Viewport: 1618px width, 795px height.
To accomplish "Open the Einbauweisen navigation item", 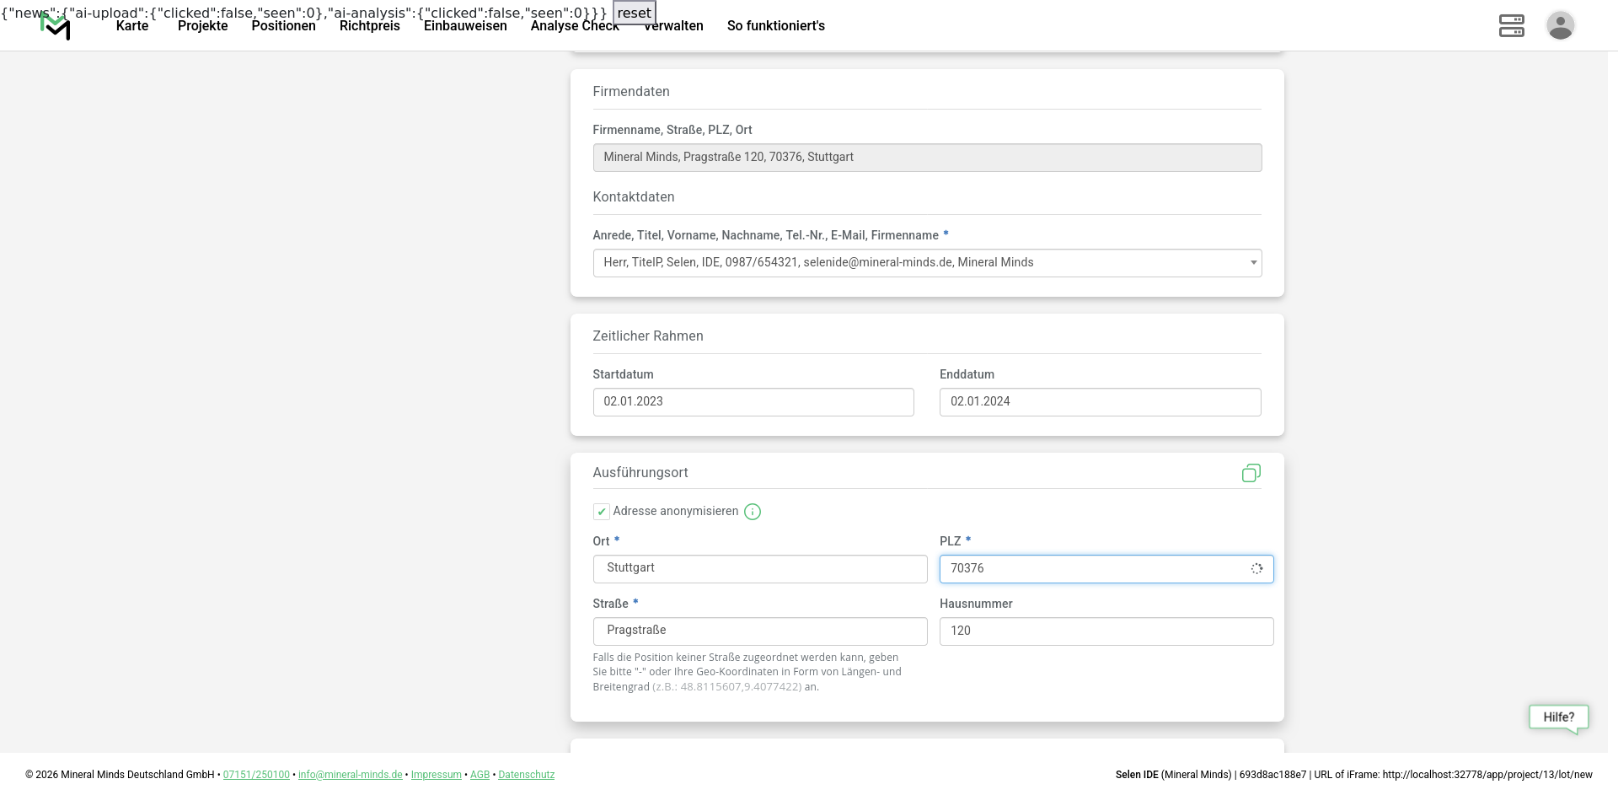I will tap(465, 26).
